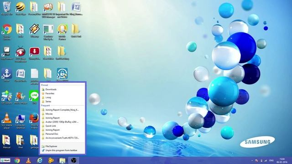
Task: Launch the YTD Video Downloader TV-shaped icon
Action: [x=21, y=54]
